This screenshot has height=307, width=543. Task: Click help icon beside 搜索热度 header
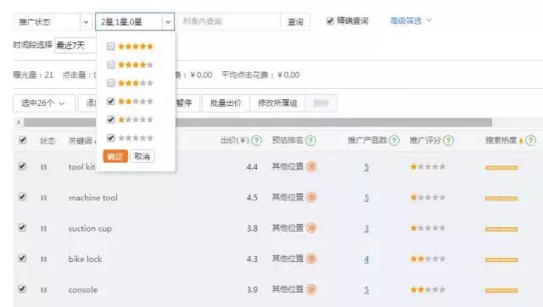pyautogui.click(x=530, y=140)
